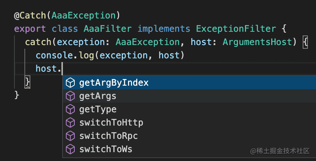The image size is (316, 161).
Task: Click the method icon beside getType
Action: [70, 109]
